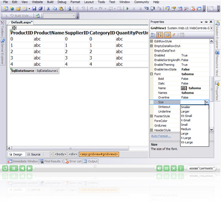Open the Toolbox side tab
Screen dimensions: 221x204
(2, 28)
